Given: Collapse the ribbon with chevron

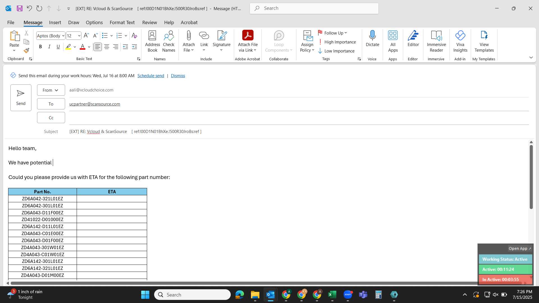Looking at the screenshot, I should [x=531, y=58].
